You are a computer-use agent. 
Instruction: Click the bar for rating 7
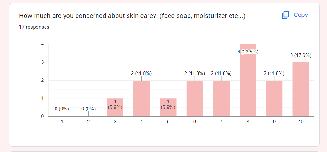click(221, 98)
